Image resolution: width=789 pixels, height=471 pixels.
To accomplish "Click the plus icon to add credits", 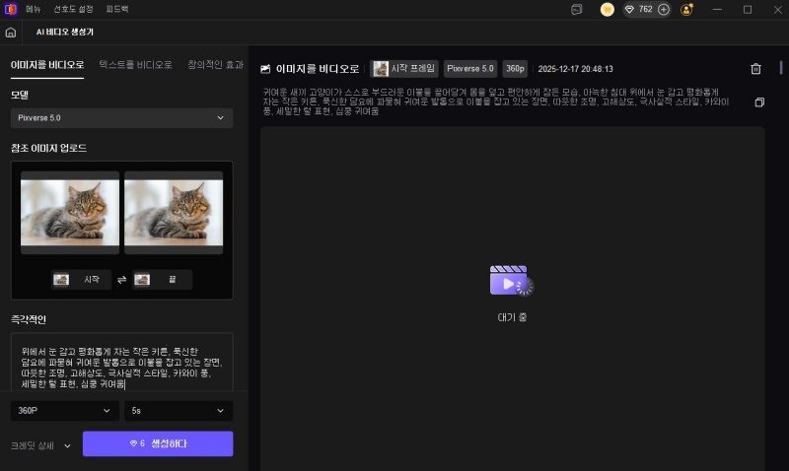I will 664,9.
